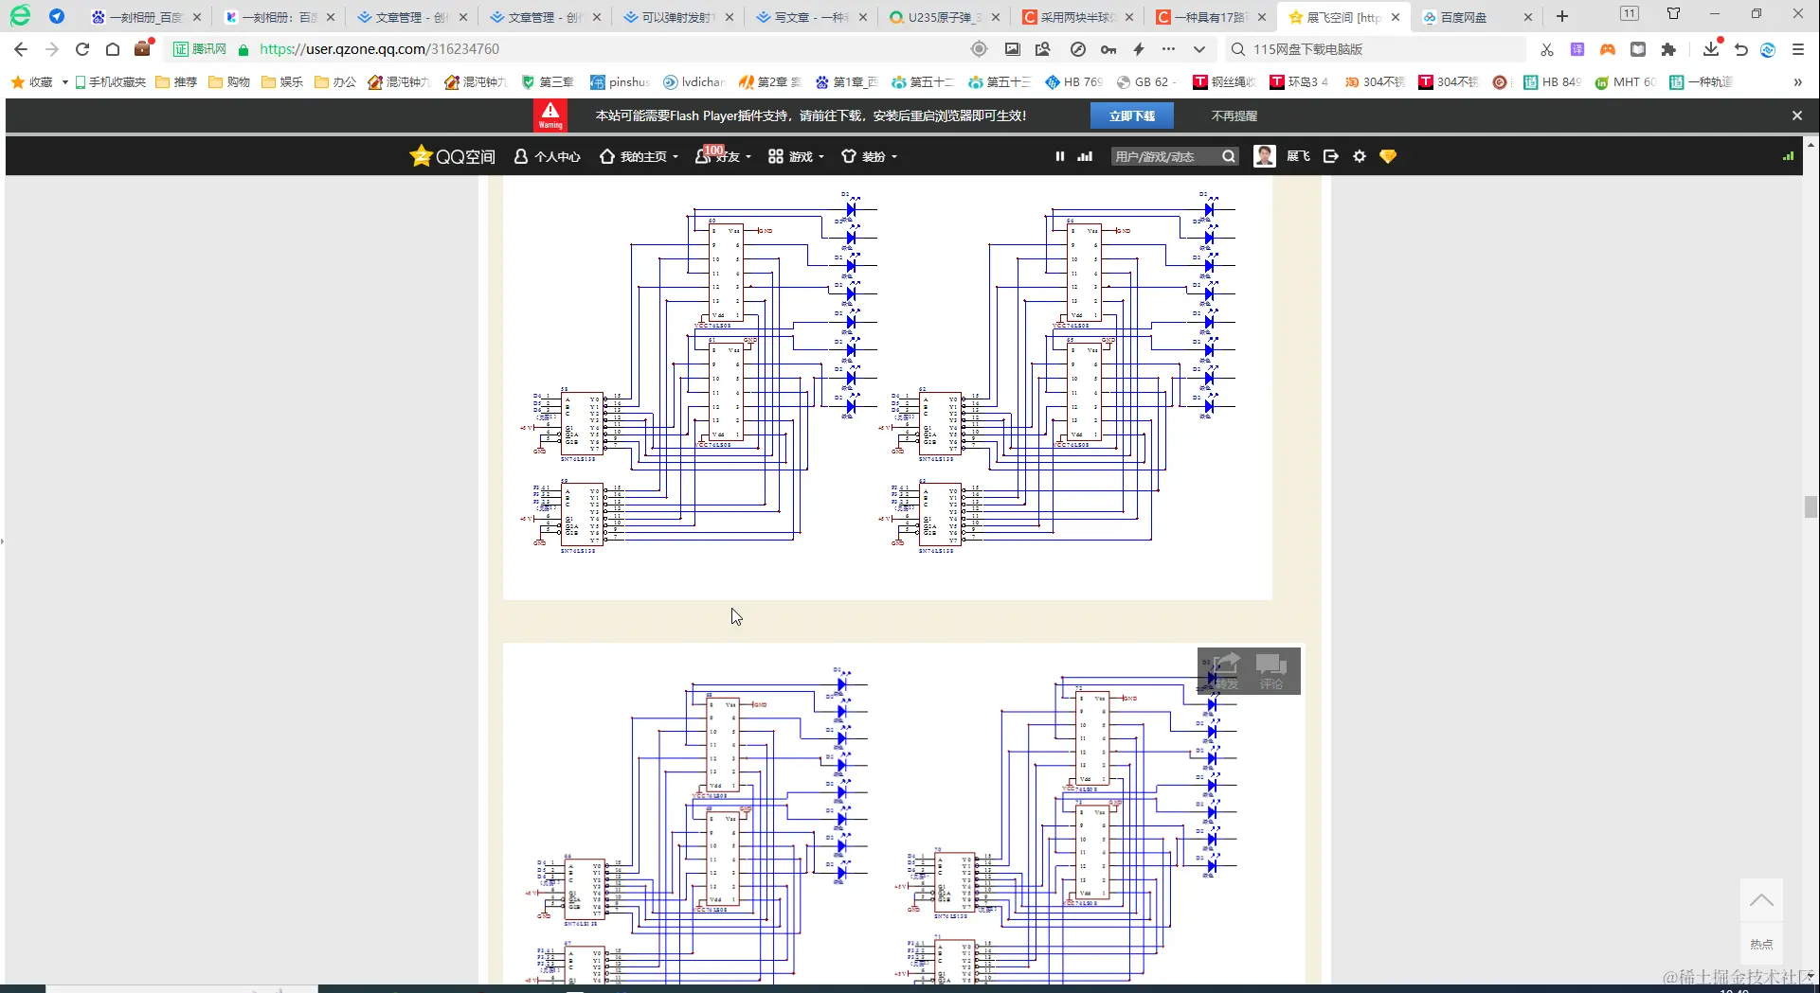Open the 手机收藏夹 bookmark
This screenshot has height=993, width=1820.
111,82
